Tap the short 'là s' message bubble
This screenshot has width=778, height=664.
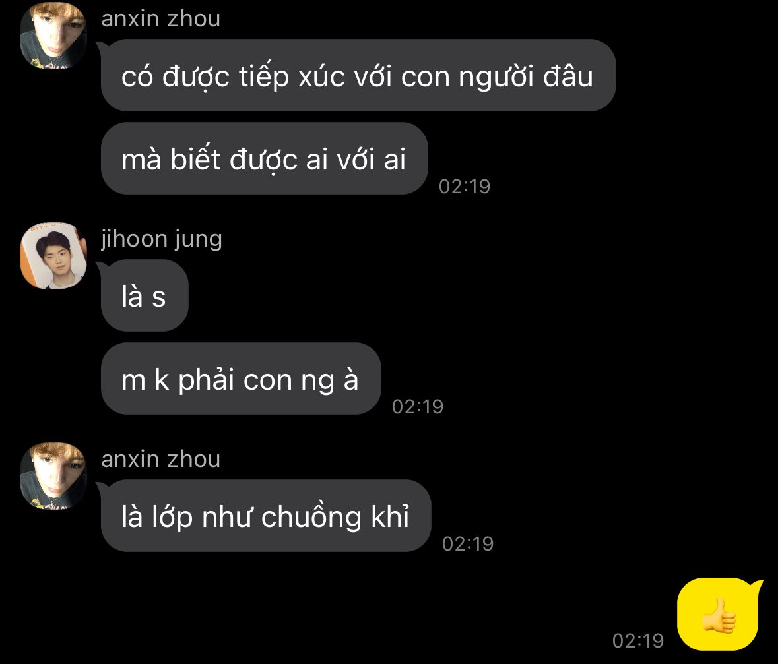[x=145, y=295]
